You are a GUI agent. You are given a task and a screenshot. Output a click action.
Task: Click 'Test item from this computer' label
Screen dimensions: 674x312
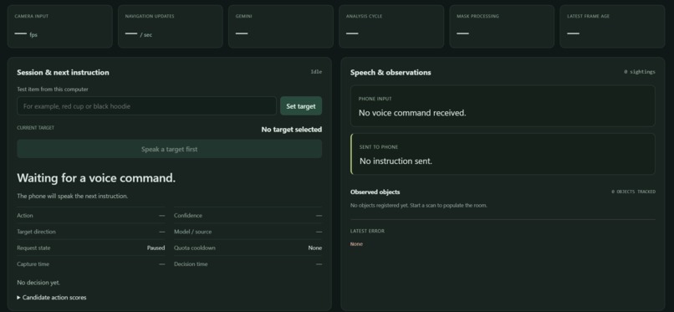tap(53, 90)
